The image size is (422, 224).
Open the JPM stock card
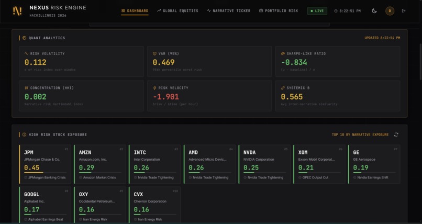[45, 164]
